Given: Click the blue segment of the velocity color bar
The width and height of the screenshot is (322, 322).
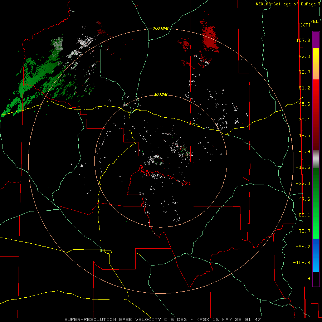Looking at the screenshot, I should point(316,255).
